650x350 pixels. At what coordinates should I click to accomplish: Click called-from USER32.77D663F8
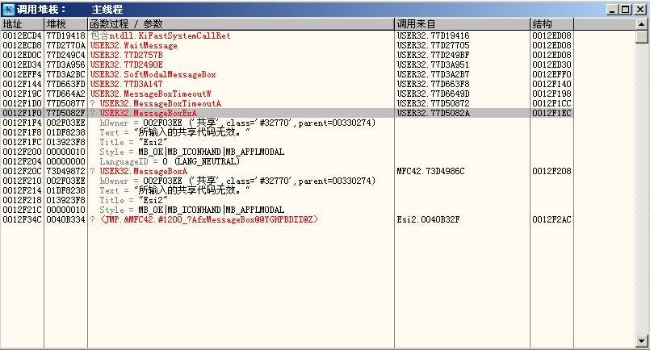(433, 84)
